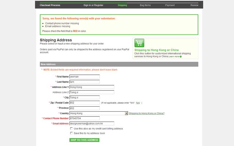
Task: Check 'Use this also as my credit card billing address'
Action: (x=72, y=128)
